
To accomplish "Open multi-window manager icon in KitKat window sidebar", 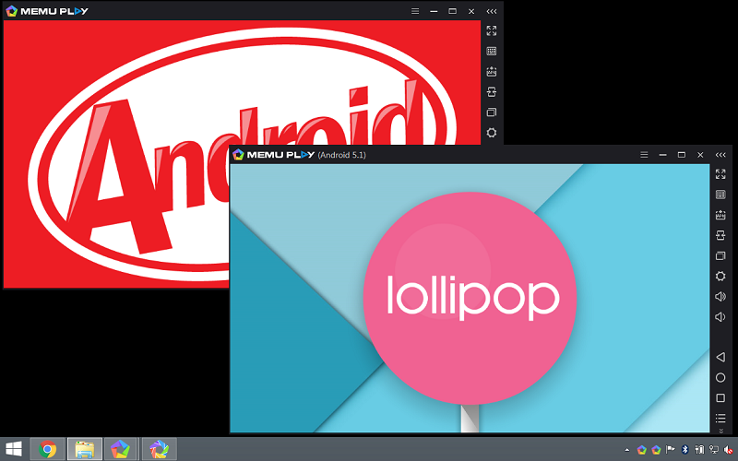I will (492, 112).
